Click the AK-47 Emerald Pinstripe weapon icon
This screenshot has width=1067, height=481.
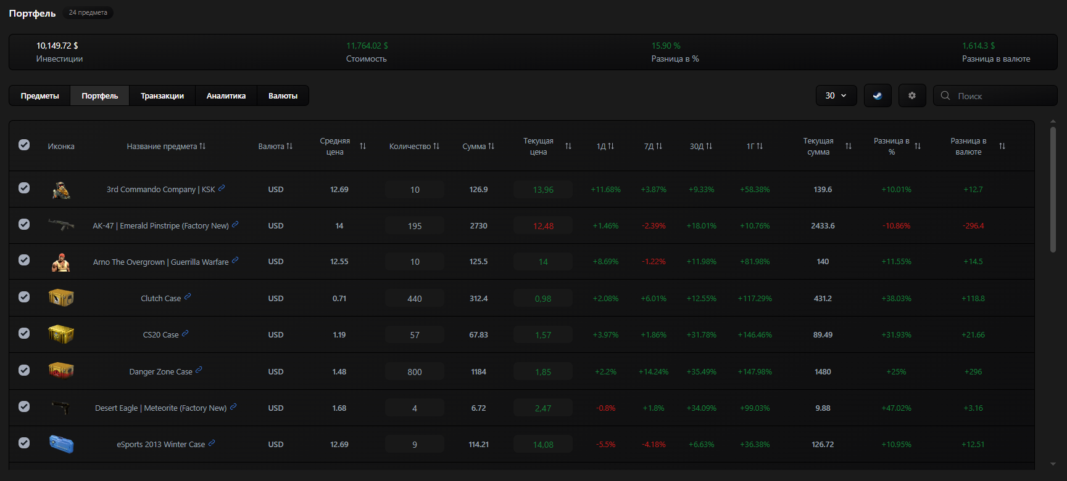click(61, 225)
